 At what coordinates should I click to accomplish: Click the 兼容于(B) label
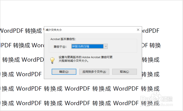pos(60,47)
